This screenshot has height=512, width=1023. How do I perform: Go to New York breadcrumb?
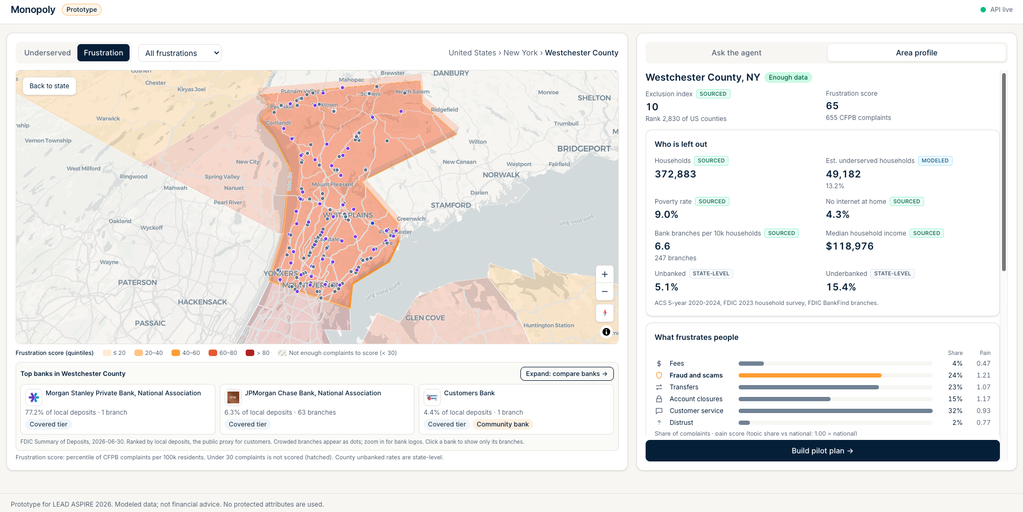[520, 53]
